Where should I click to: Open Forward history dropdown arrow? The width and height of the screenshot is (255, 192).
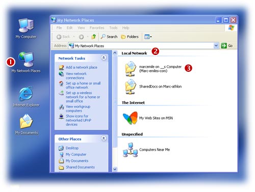(88, 37)
